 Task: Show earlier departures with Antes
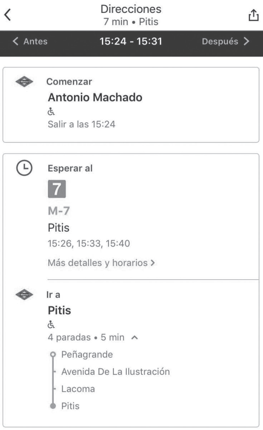(x=30, y=42)
